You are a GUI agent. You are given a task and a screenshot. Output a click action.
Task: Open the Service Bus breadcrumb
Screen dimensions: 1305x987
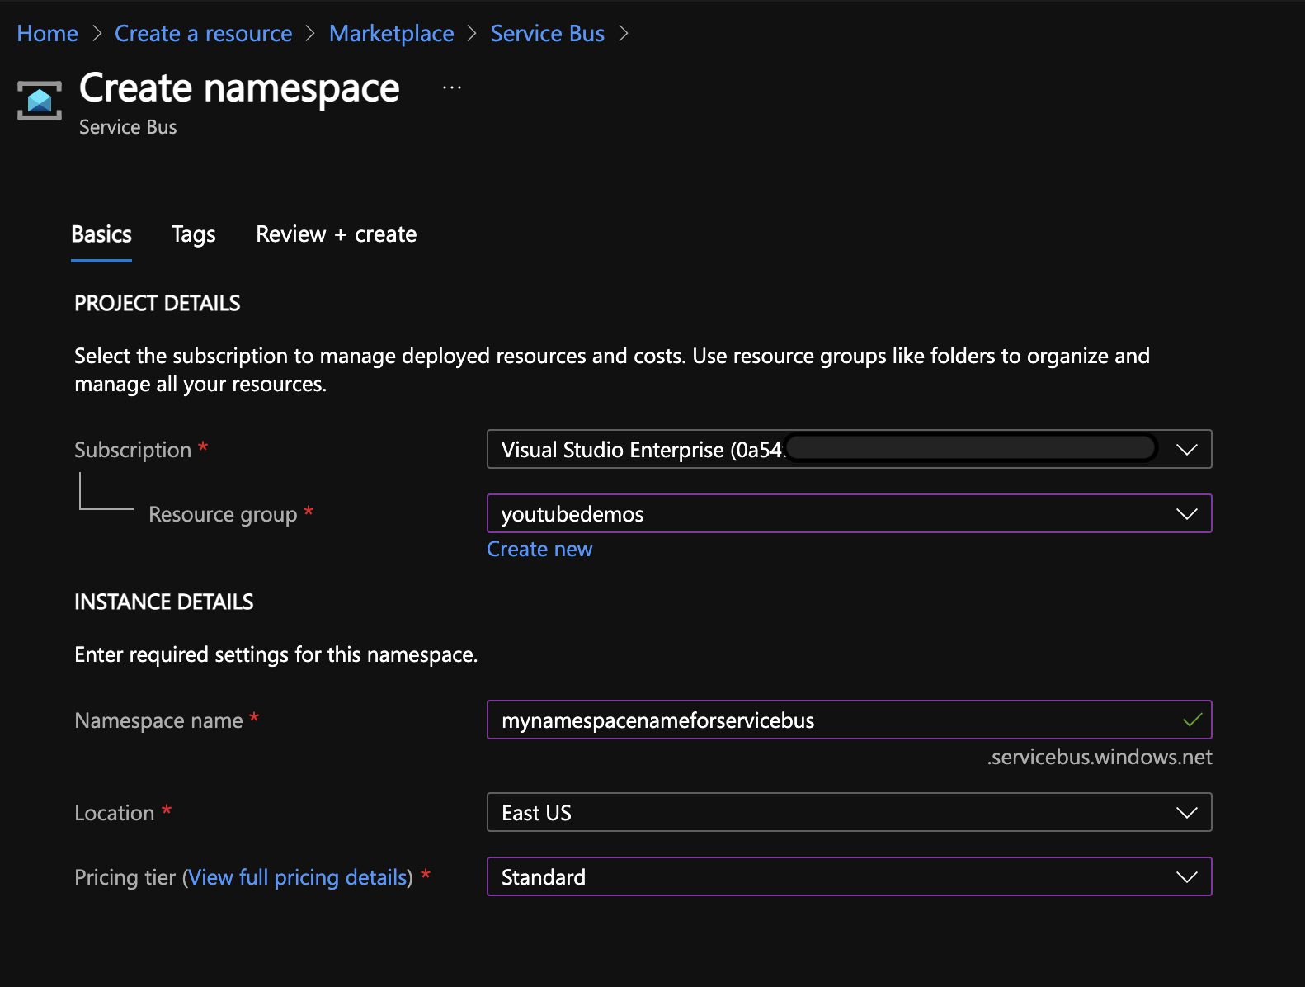pyautogui.click(x=547, y=34)
